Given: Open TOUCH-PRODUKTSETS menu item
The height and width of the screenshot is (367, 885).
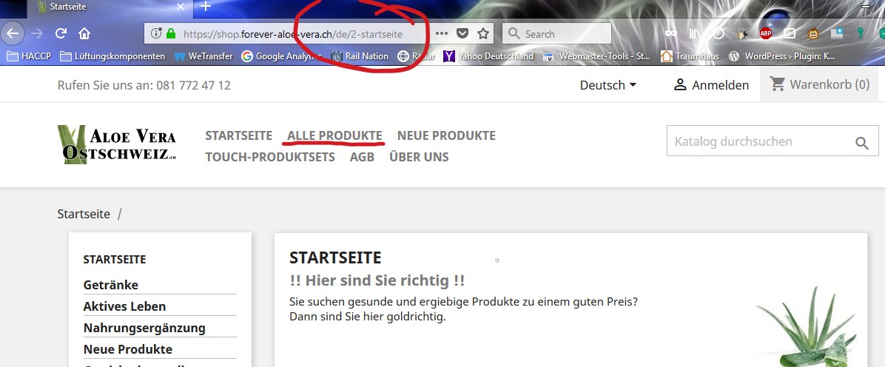Looking at the screenshot, I should tap(270, 157).
